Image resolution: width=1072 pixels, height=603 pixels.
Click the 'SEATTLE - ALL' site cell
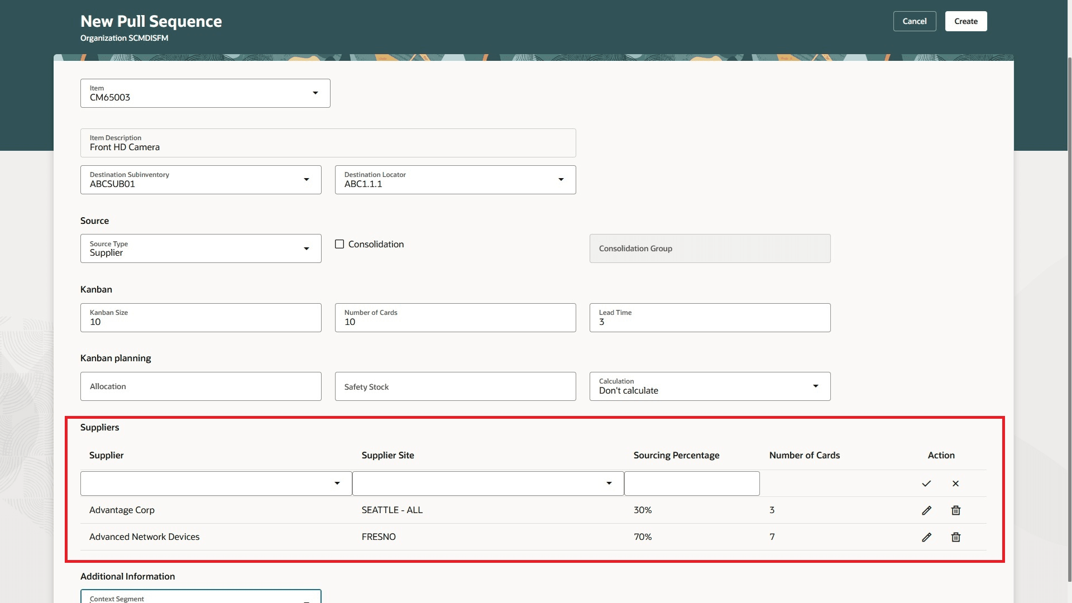point(392,510)
